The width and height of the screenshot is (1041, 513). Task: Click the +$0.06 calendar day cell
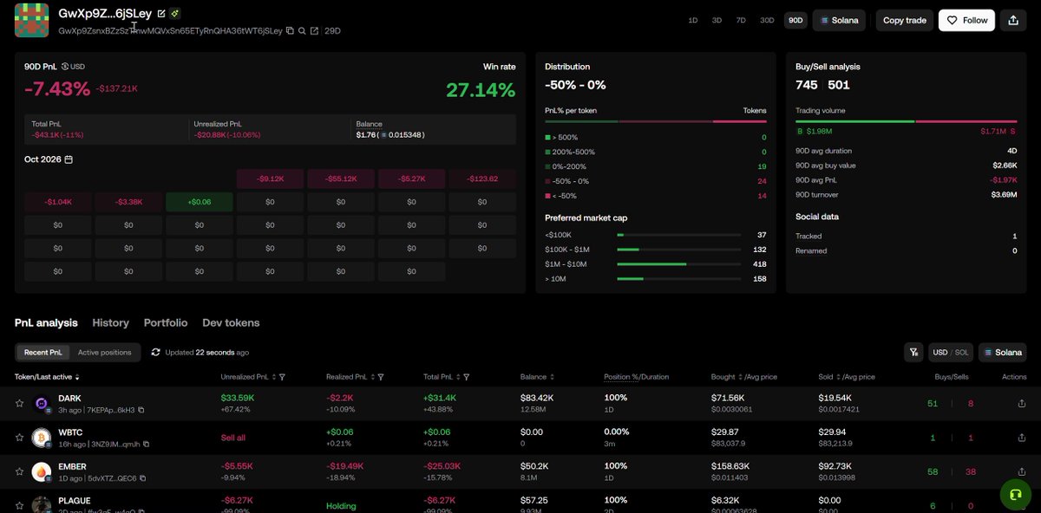(x=200, y=202)
